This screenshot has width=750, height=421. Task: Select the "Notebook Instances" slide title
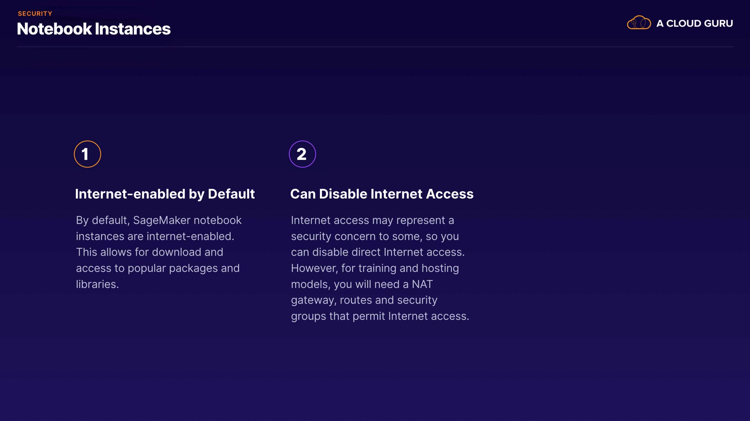click(94, 29)
